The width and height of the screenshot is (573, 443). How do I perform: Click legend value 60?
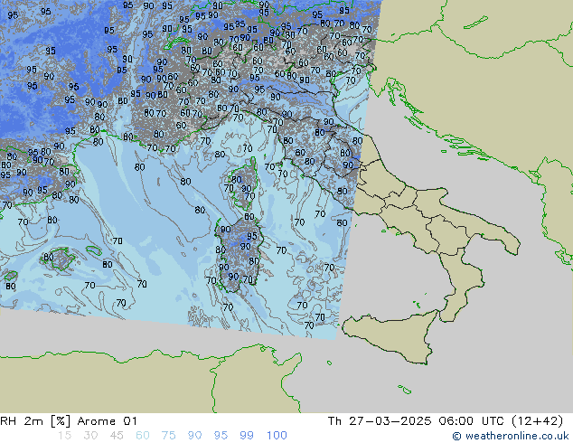tap(143, 436)
